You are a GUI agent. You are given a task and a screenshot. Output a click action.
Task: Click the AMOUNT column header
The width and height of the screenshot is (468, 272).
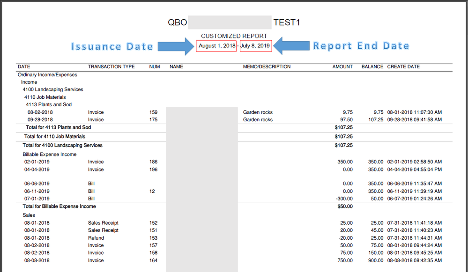click(342, 67)
